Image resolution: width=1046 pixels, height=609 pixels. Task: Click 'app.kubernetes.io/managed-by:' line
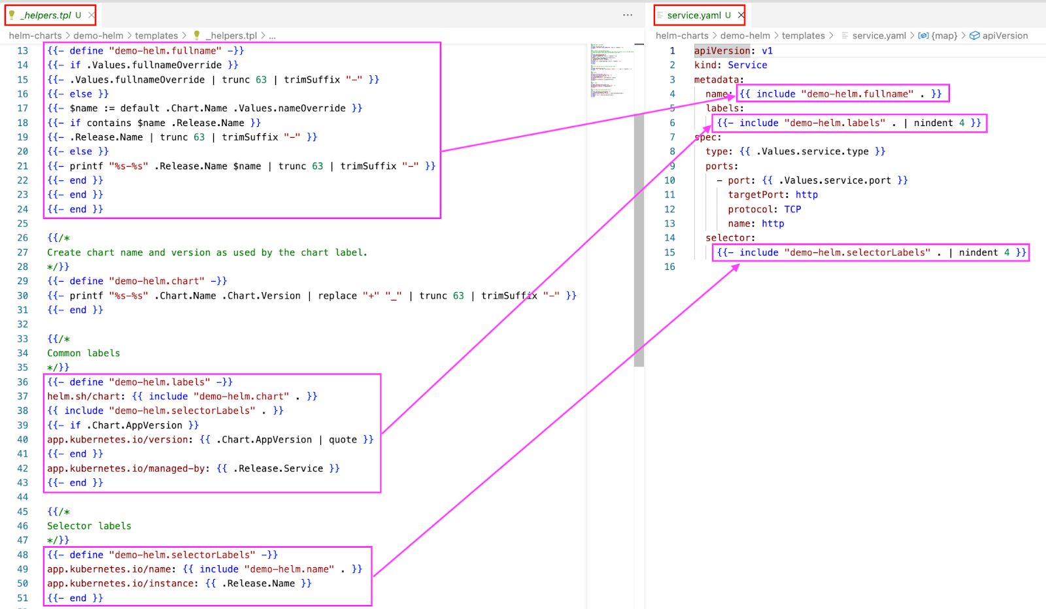click(194, 469)
